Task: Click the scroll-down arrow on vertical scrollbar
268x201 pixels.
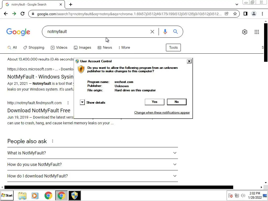Action: click(266, 183)
